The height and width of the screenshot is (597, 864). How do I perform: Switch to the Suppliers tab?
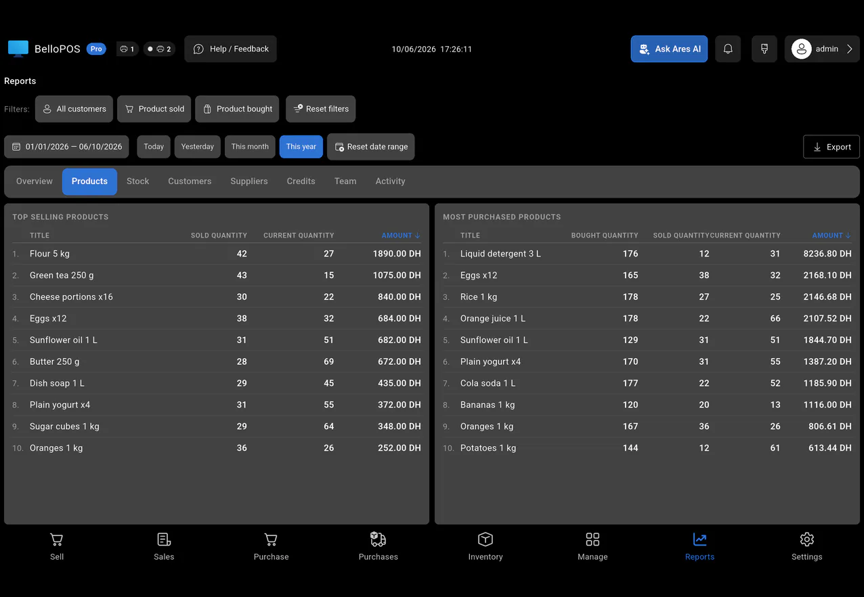249,181
